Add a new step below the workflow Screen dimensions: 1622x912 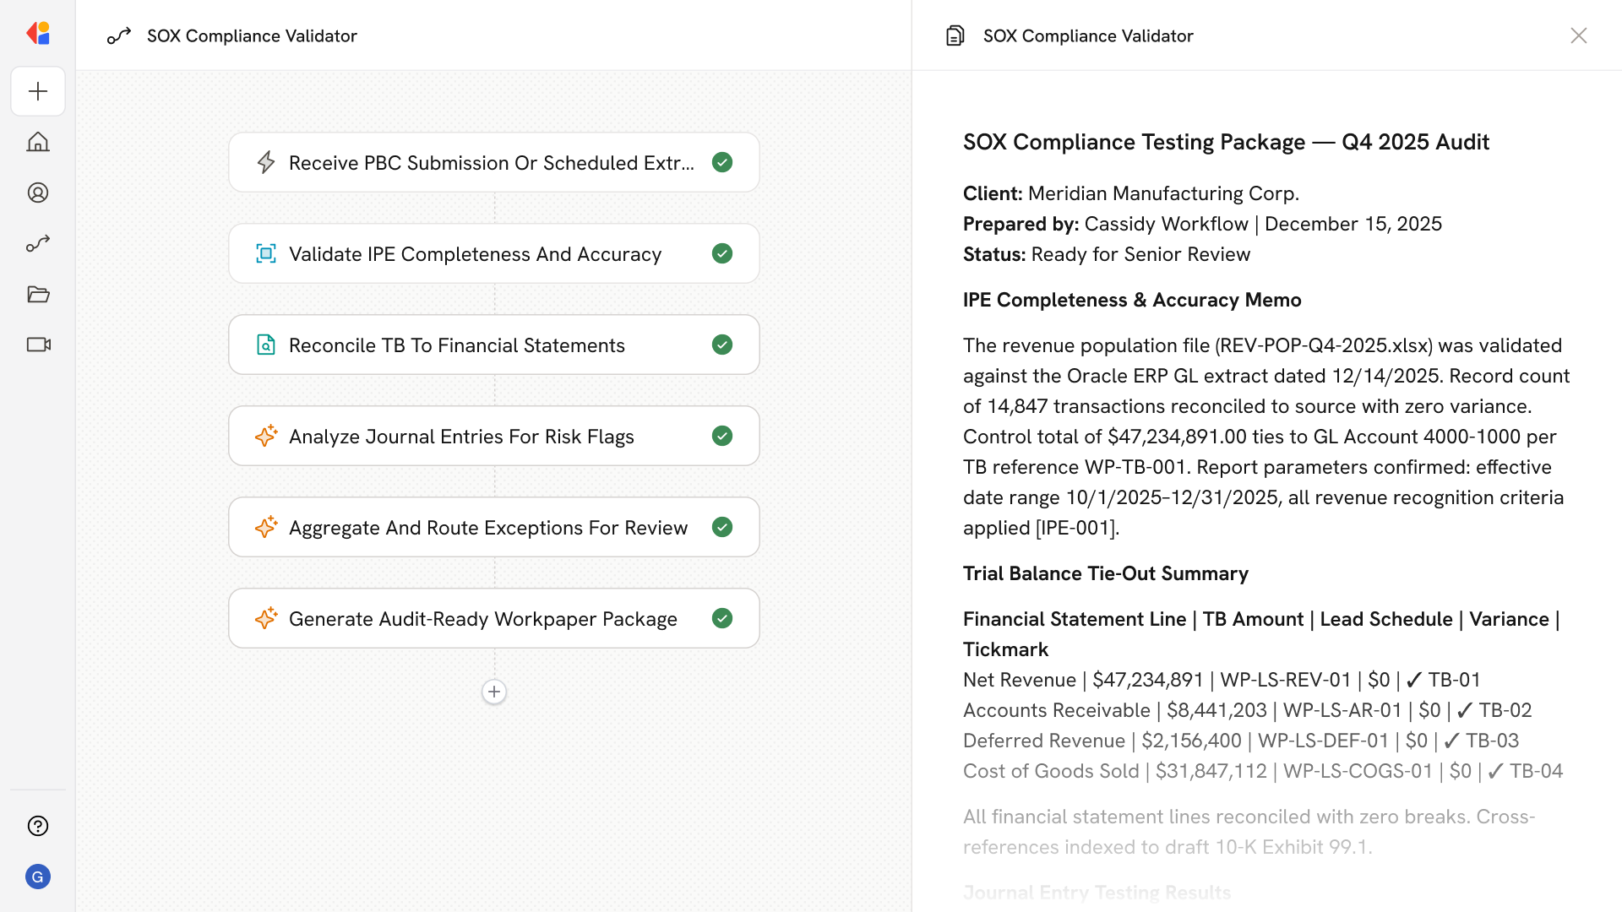point(494,692)
